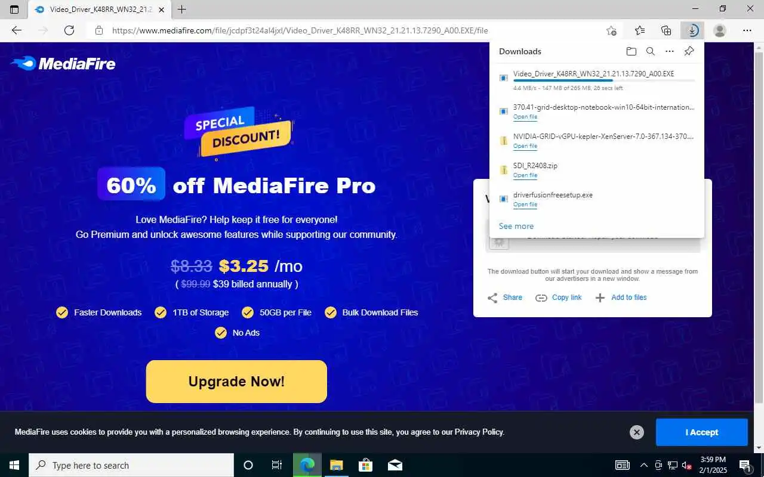Screen dimensions: 764x477
Task: Dismiss the cookie notice with X
Action: [x=637, y=432]
